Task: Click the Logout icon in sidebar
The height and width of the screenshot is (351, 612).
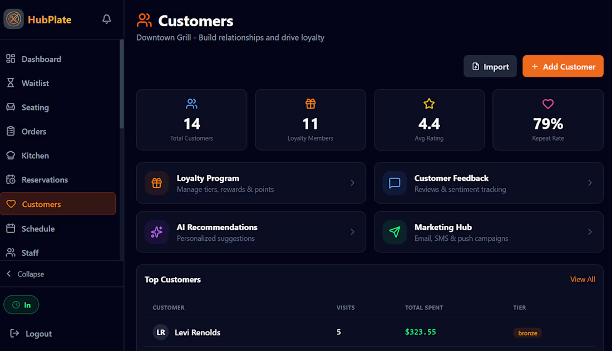Action: pos(14,333)
